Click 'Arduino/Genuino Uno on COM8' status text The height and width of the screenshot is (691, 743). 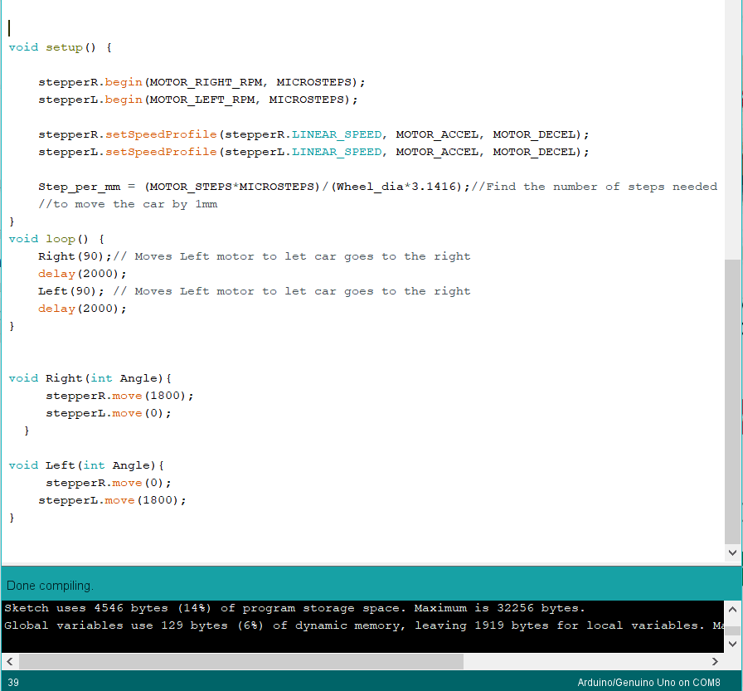click(648, 683)
